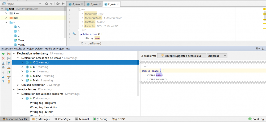Go to next problem with blue down arrow
The height and width of the screenshot is (122, 266).
click(3, 77)
